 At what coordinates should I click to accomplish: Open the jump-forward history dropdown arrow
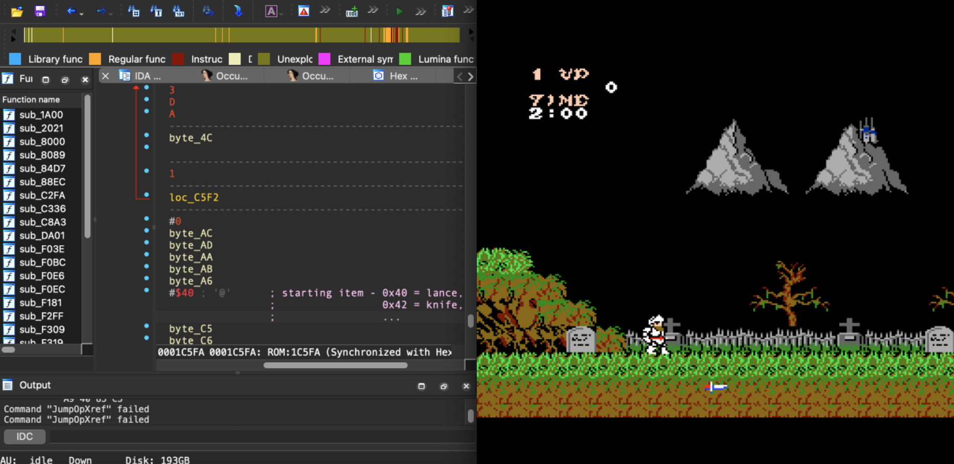click(111, 13)
